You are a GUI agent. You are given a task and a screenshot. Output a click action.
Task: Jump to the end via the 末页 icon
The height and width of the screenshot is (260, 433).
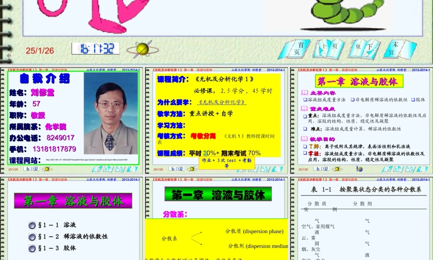pos(399,49)
